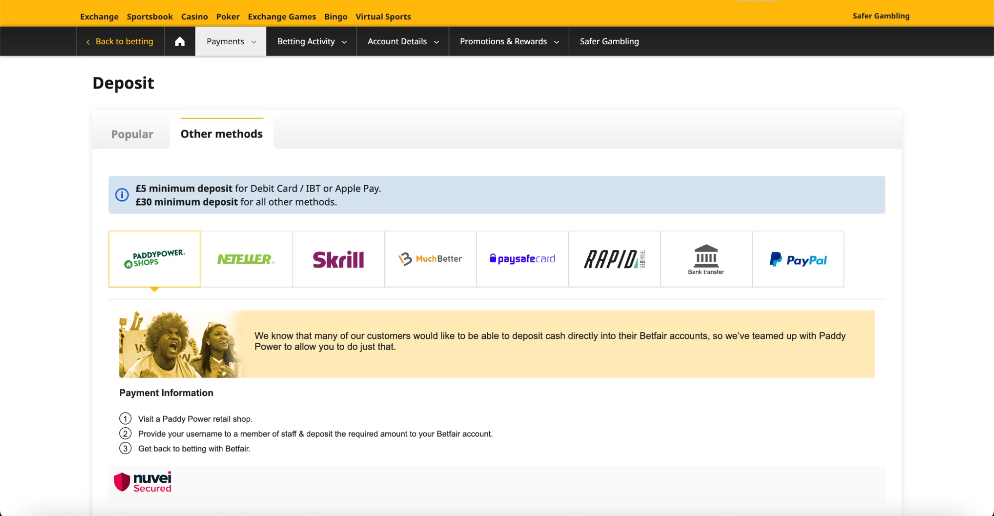Select Paddy Power Shops payment method
The width and height of the screenshot is (994, 516).
(154, 259)
